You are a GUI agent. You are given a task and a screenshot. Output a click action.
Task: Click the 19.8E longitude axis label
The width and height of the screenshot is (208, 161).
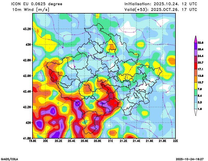tap(33, 141)
